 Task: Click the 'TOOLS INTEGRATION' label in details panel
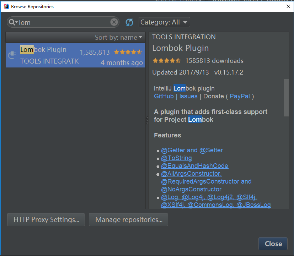tap(184, 37)
